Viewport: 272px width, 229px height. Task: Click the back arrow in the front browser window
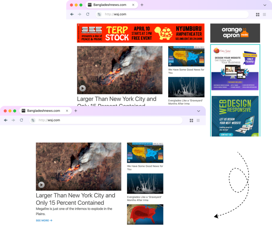click(6, 120)
